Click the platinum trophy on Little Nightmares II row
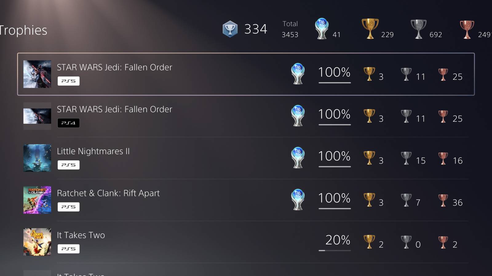 [297, 157]
